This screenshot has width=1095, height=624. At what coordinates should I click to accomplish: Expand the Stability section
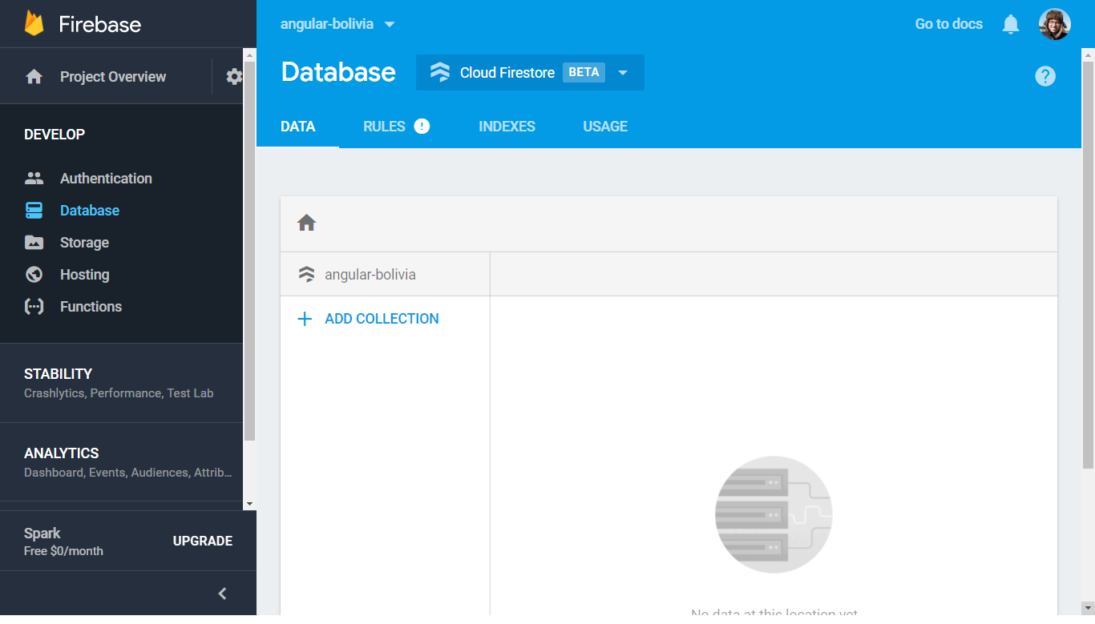(x=121, y=383)
